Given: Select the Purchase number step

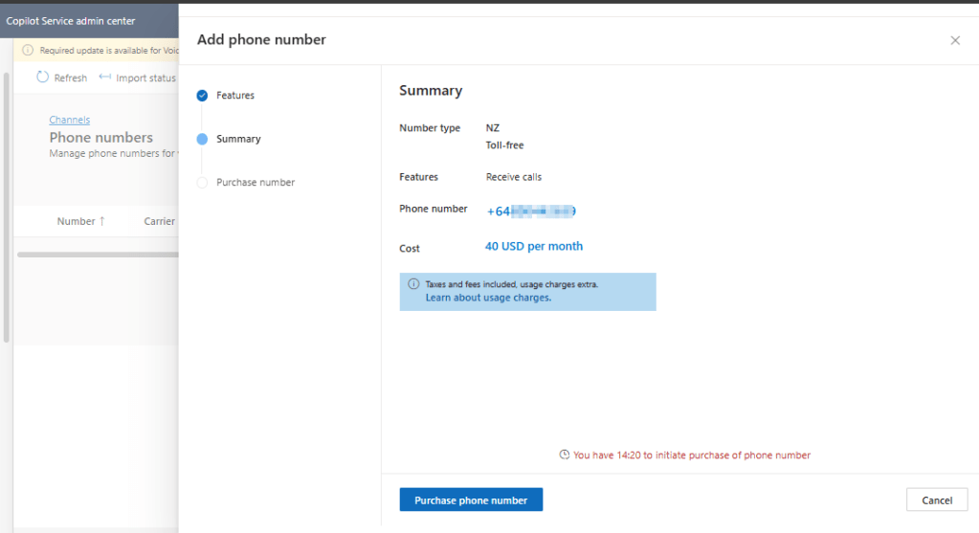Looking at the screenshot, I should click(255, 182).
